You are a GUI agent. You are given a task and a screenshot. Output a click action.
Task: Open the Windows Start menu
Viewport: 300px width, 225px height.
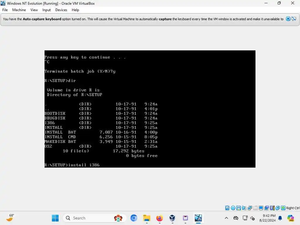click(x=55, y=218)
